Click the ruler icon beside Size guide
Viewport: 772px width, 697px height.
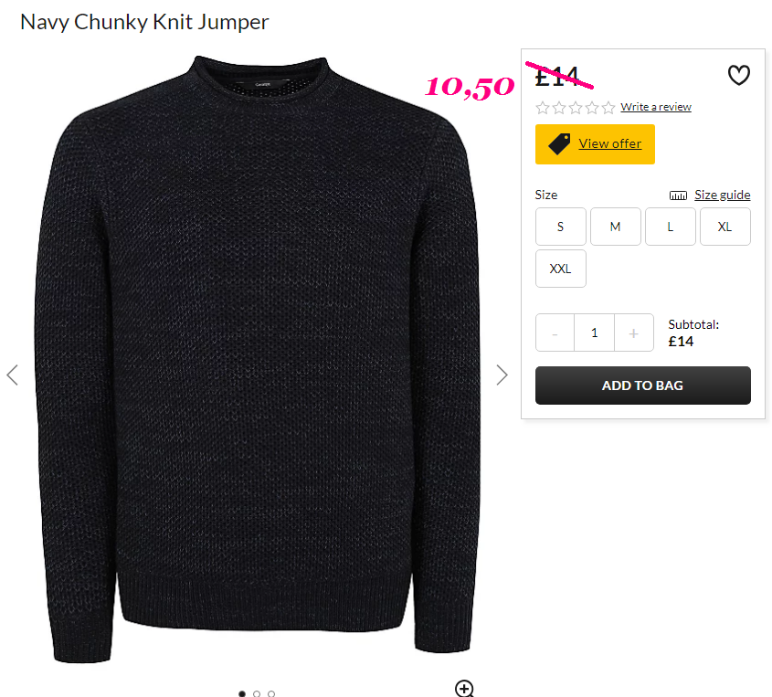click(678, 195)
